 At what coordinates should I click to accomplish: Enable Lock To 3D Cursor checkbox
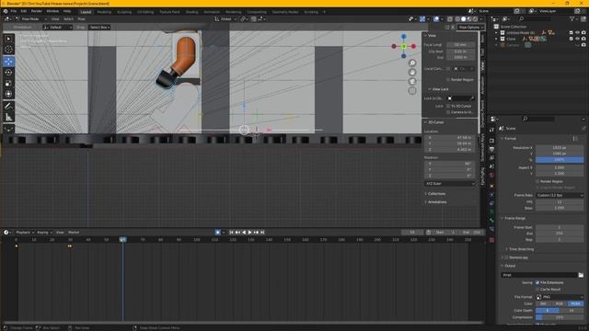pos(448,107)
